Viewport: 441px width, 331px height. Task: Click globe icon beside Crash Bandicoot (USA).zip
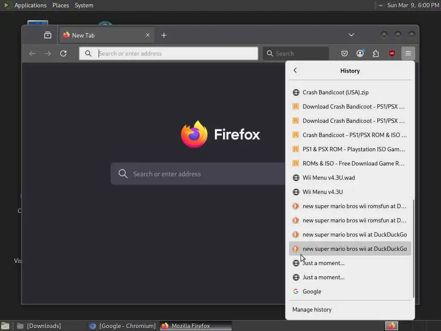point(295,92)
